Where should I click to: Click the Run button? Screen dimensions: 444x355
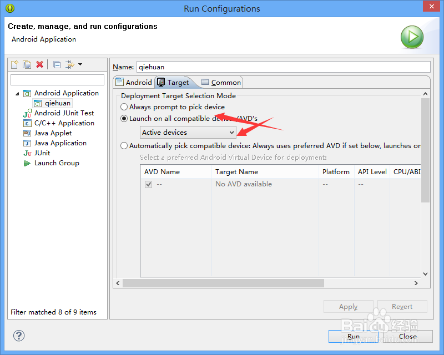[354, 336]
